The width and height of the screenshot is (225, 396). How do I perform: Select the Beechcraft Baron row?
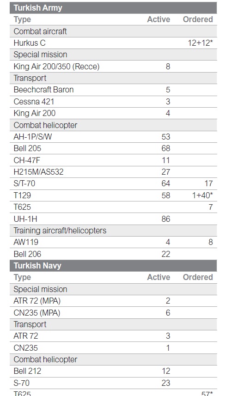(113, 90)
